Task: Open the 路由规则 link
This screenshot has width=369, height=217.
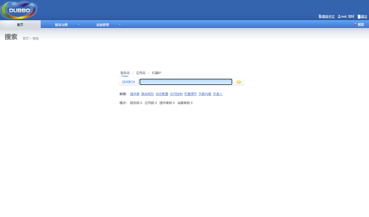Action: click(x=147, y=94)
